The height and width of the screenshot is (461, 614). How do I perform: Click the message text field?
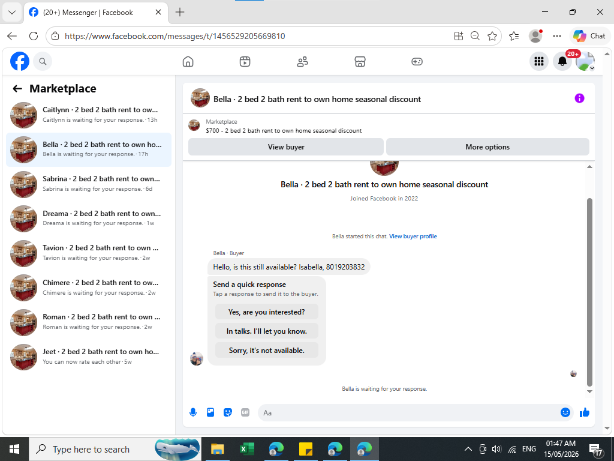409,413
